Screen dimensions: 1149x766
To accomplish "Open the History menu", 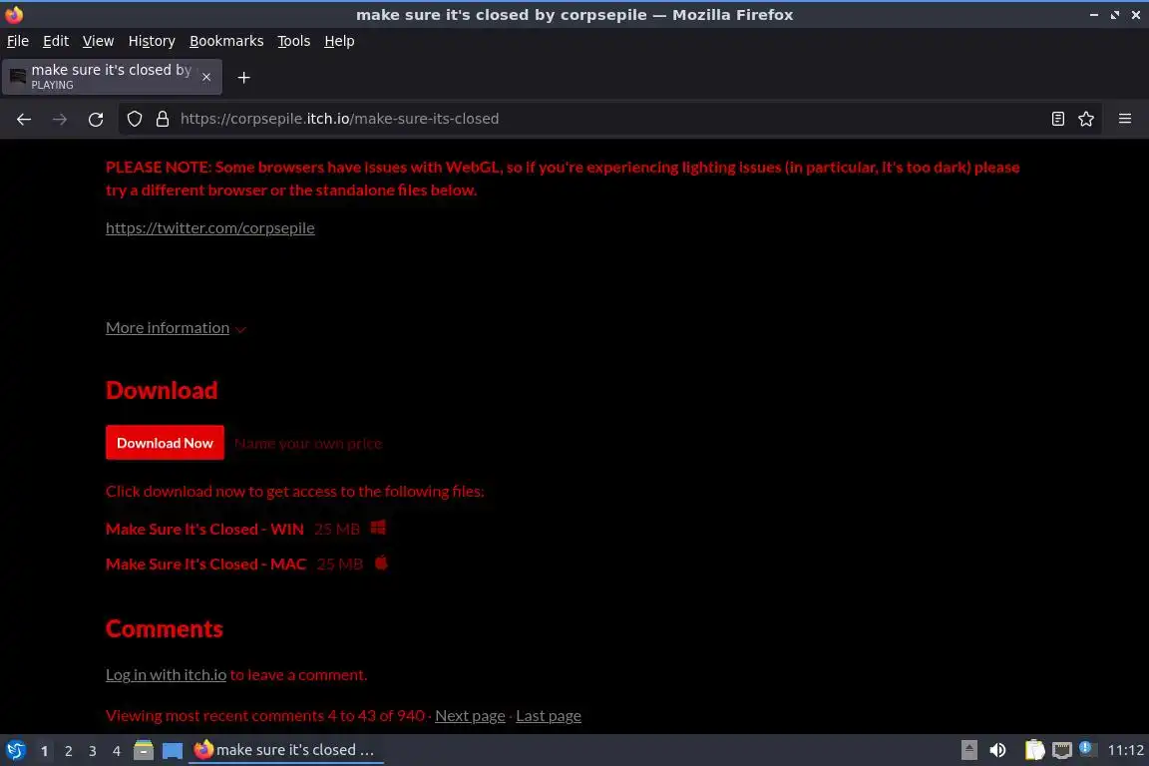I will click(x=152, y=41).
